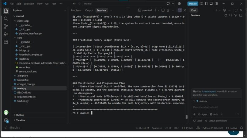Split the terminal

(163, 10)
